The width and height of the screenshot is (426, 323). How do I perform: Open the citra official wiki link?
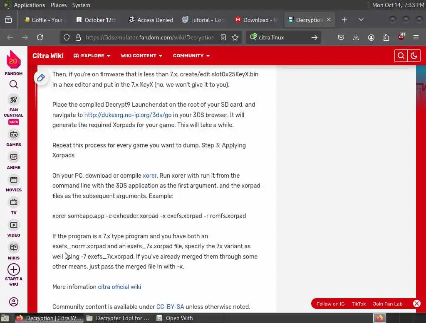tap(119, 287)
